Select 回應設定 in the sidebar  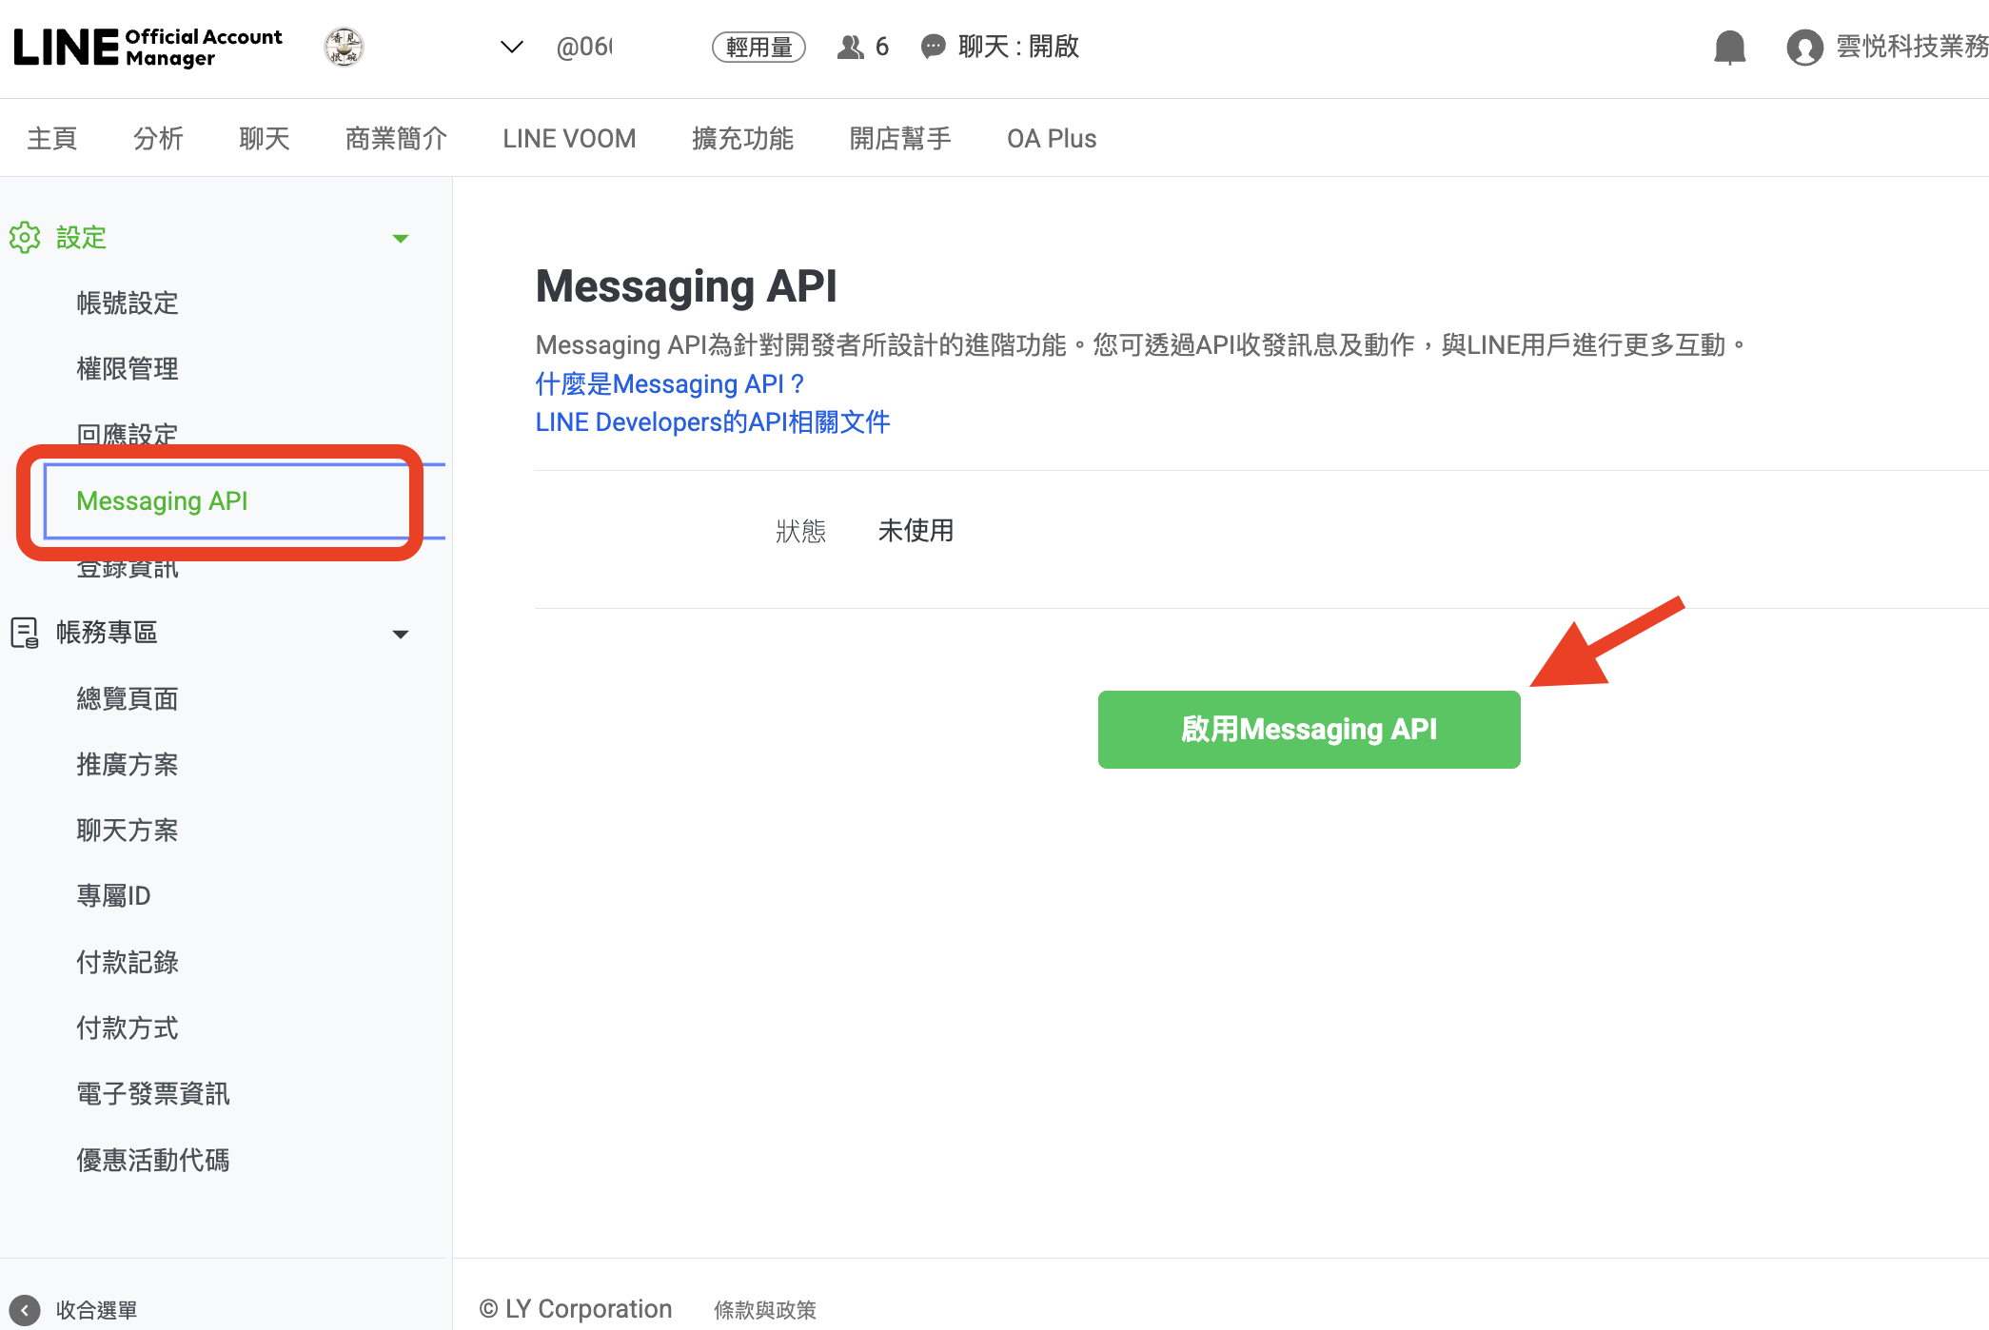[x=128, y=435]
